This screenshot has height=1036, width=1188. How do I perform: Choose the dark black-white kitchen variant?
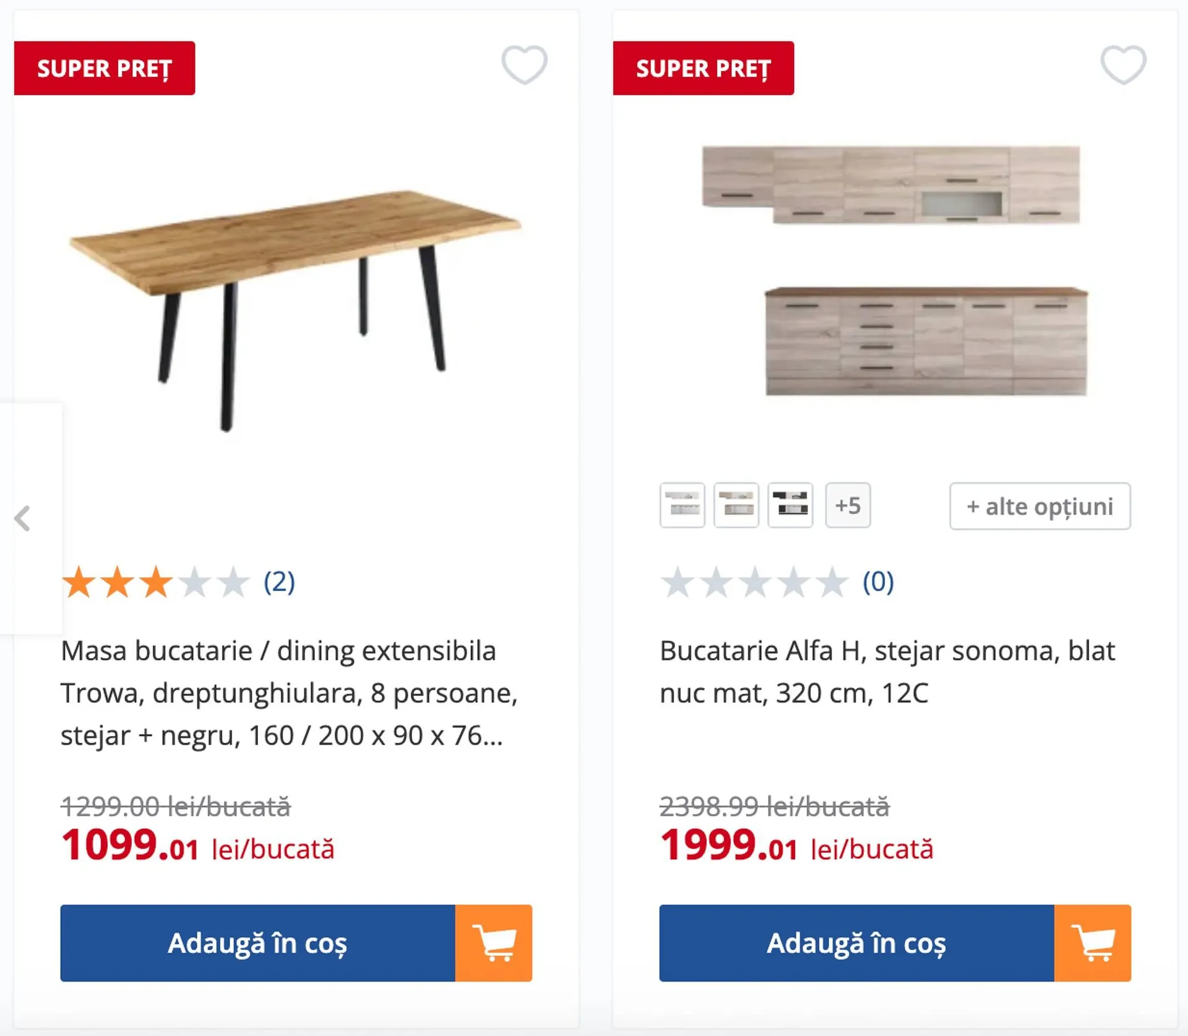tap(790, 505)
